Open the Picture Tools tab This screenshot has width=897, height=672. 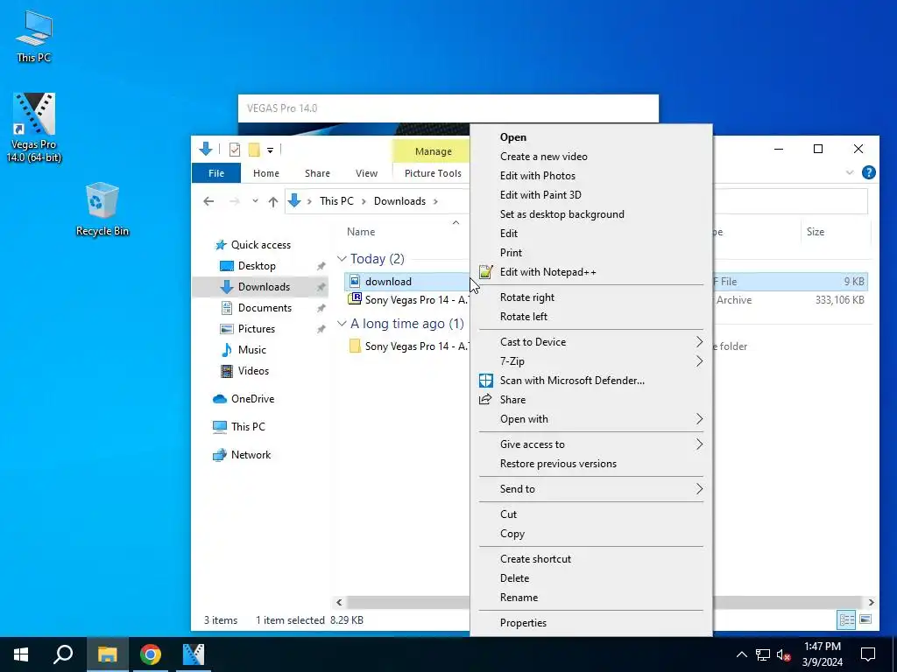tap(433, 173)
